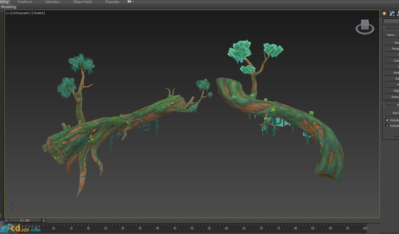This screenshot has height=234, width=399.
Task: Click frame 60 on the timeline
Action: coord(226,228)
